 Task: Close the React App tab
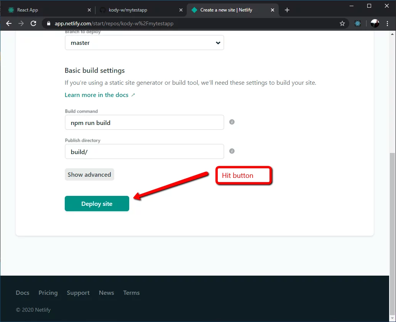tap(89, 10)
